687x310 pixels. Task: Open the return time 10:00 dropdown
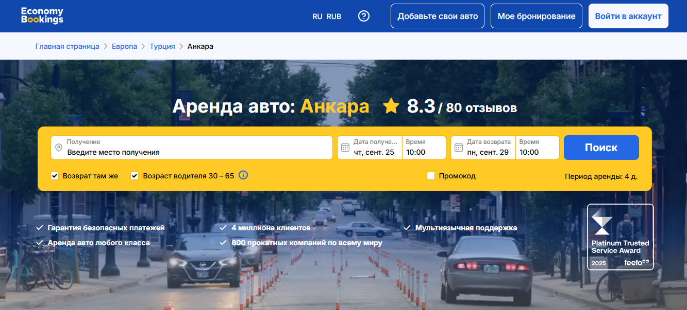[x=537, y=148]
